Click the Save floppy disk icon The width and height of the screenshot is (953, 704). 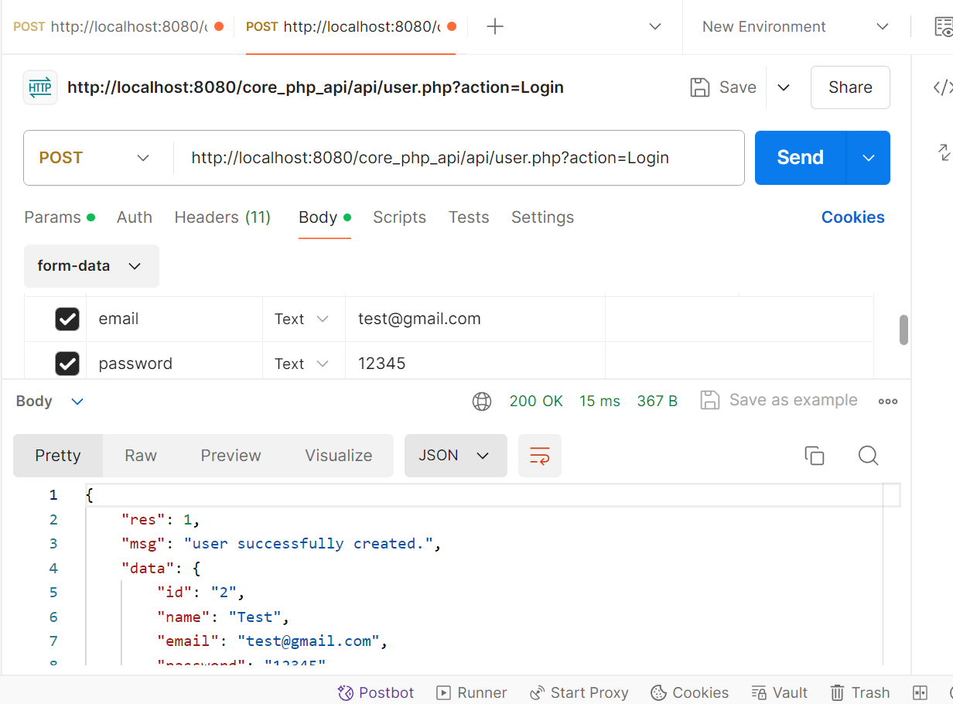click(x=700, y=87)
